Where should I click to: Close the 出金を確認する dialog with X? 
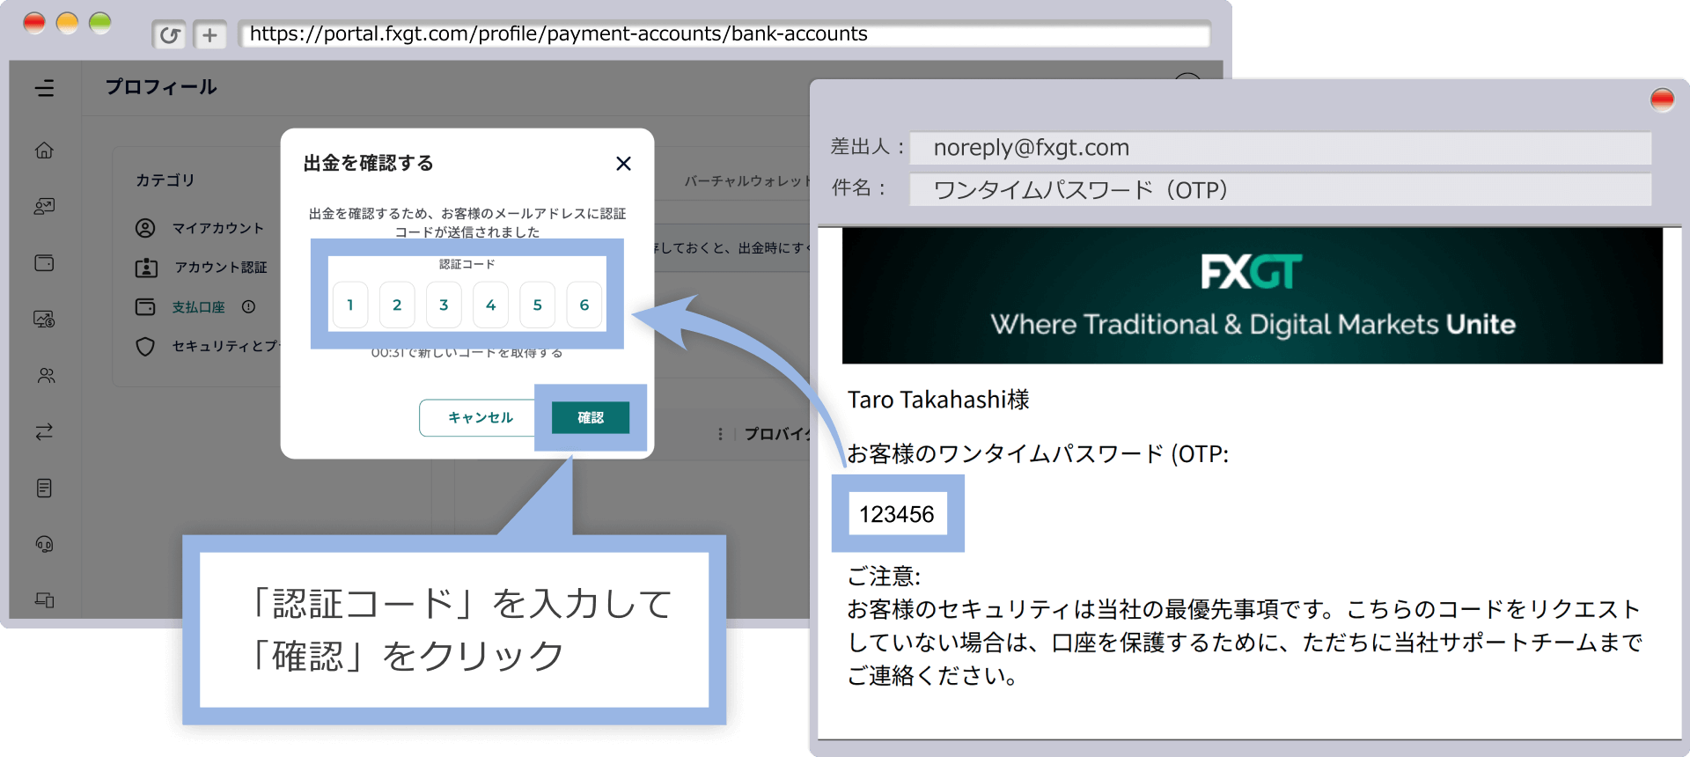coord(623,164)
